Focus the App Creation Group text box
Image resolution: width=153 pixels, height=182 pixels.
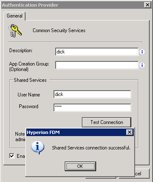[x=97, y=65]
